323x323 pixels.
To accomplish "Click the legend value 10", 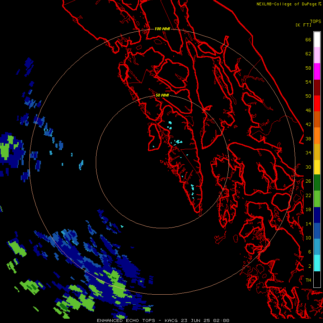I will [308, 238].
